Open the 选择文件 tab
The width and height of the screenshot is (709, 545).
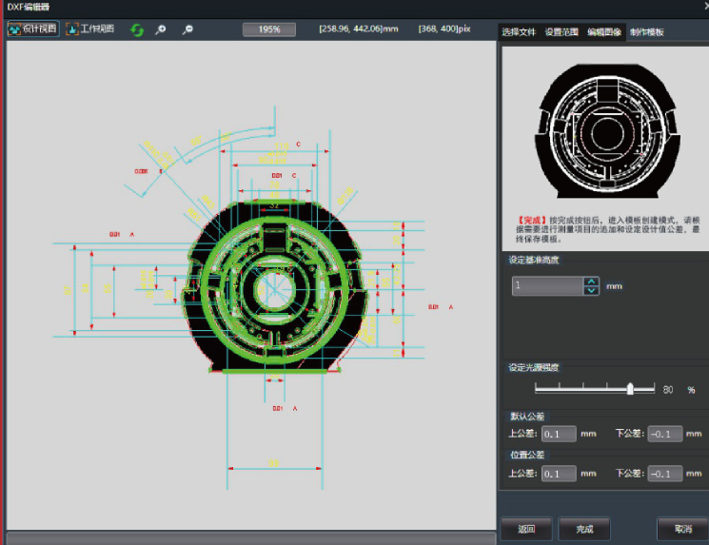pos(520,32)
